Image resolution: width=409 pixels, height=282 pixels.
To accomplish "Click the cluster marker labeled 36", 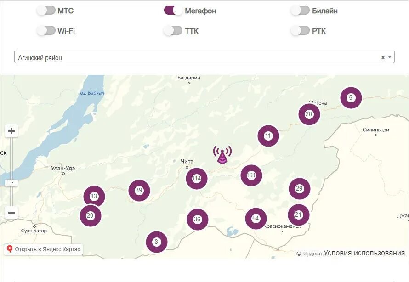I will 198,220.
